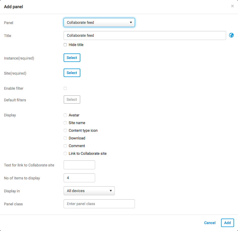Tick the Enable filter checkbox
The width and height of the screenshot is (238, 231).
pos(65,88)
